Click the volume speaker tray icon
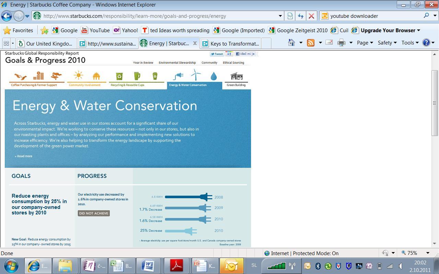439x274 pixels. tap(400, 266)
